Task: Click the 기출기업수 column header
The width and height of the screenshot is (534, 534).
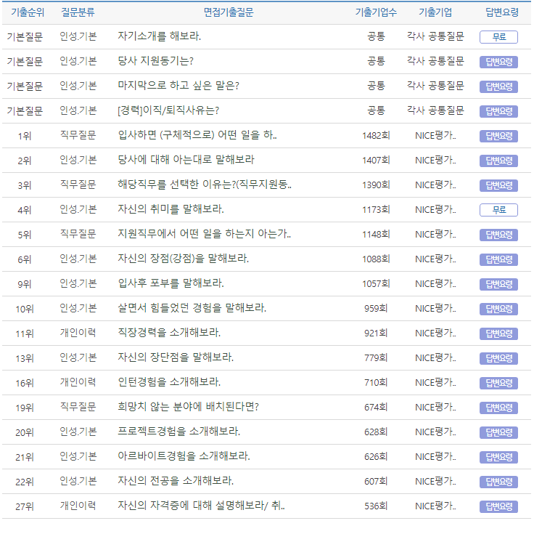Action: point(376,12)
